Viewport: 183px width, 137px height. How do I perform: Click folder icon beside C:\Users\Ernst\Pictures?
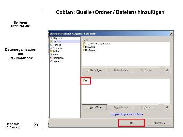tap(84, 43)
